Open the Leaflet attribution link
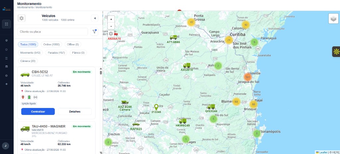 [x=322, y=152]
